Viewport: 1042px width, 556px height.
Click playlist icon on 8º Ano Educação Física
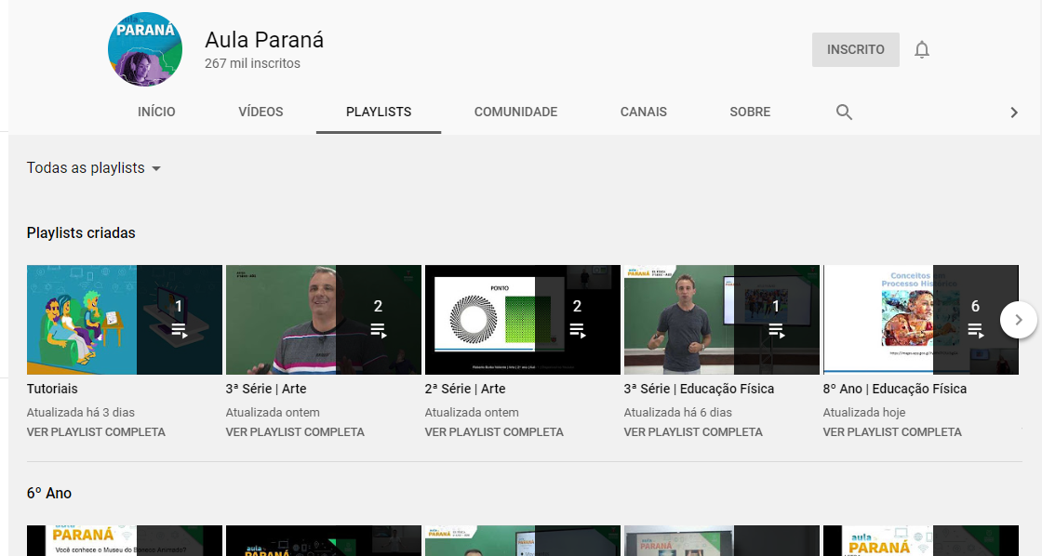pyautogui.click(x=975, y=330)
